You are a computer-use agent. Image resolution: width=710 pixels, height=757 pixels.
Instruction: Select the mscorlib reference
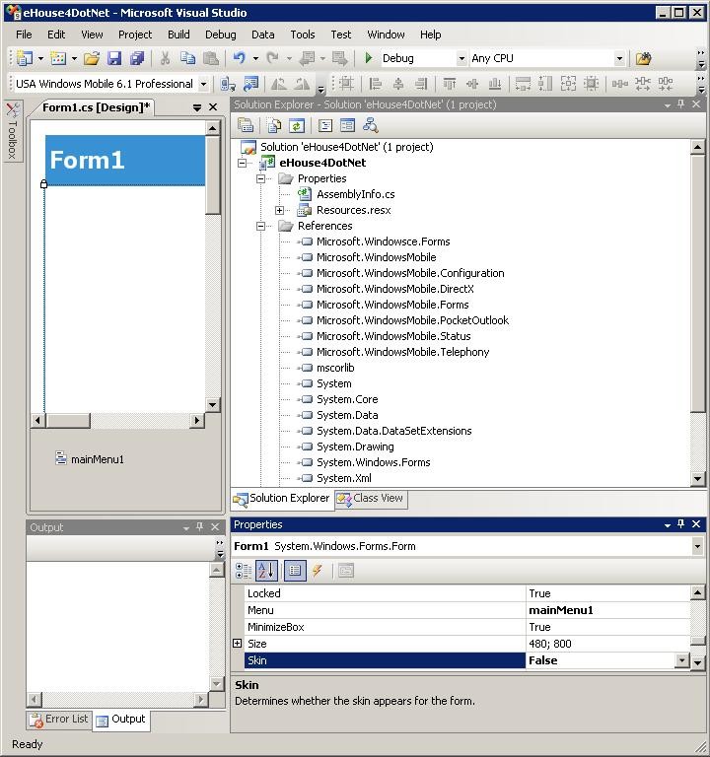click(x=335, y=368)
